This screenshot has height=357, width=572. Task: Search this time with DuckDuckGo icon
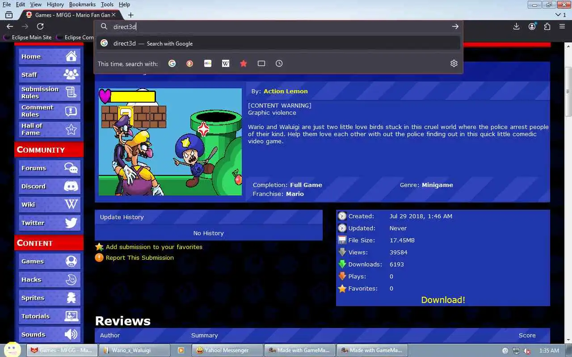point(190,63)
